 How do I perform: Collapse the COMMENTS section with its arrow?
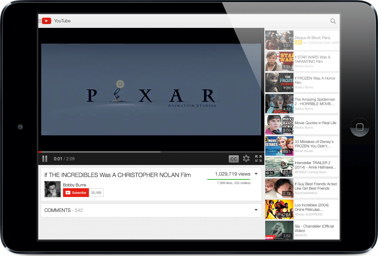(256, 210)
